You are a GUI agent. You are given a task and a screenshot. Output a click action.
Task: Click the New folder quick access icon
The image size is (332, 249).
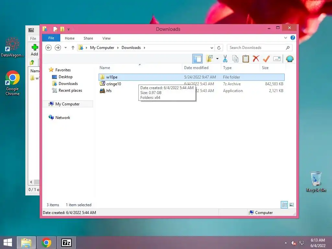tap(62, 29)
